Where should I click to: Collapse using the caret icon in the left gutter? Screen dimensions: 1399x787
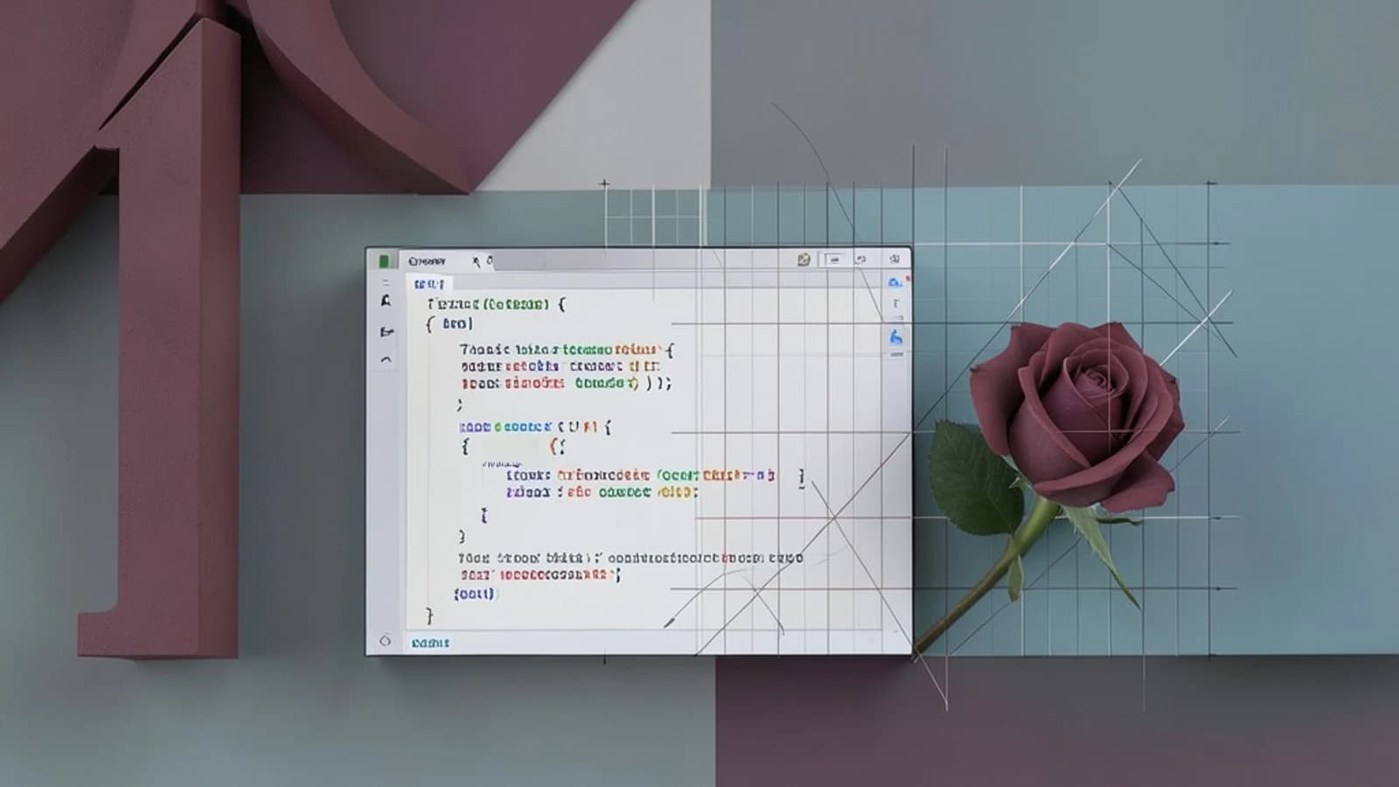386,359
